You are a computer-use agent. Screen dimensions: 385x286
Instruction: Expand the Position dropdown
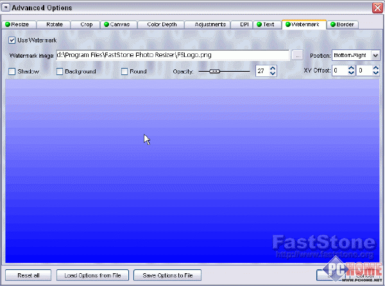[x=375, y=55]
